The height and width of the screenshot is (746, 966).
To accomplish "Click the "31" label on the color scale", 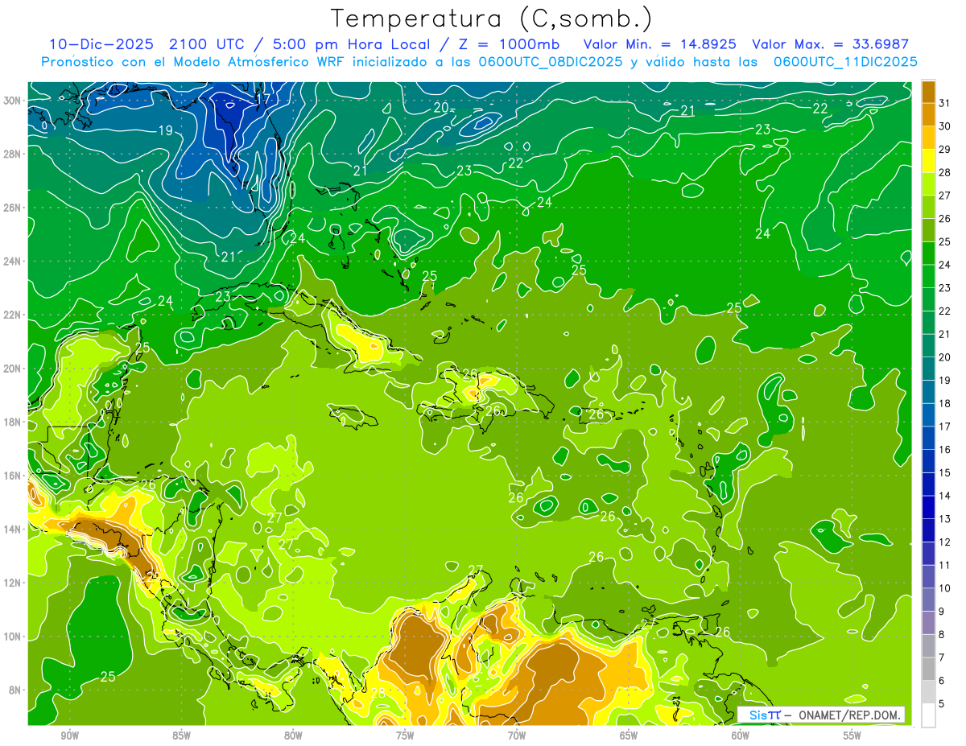I will click(945, 103).
